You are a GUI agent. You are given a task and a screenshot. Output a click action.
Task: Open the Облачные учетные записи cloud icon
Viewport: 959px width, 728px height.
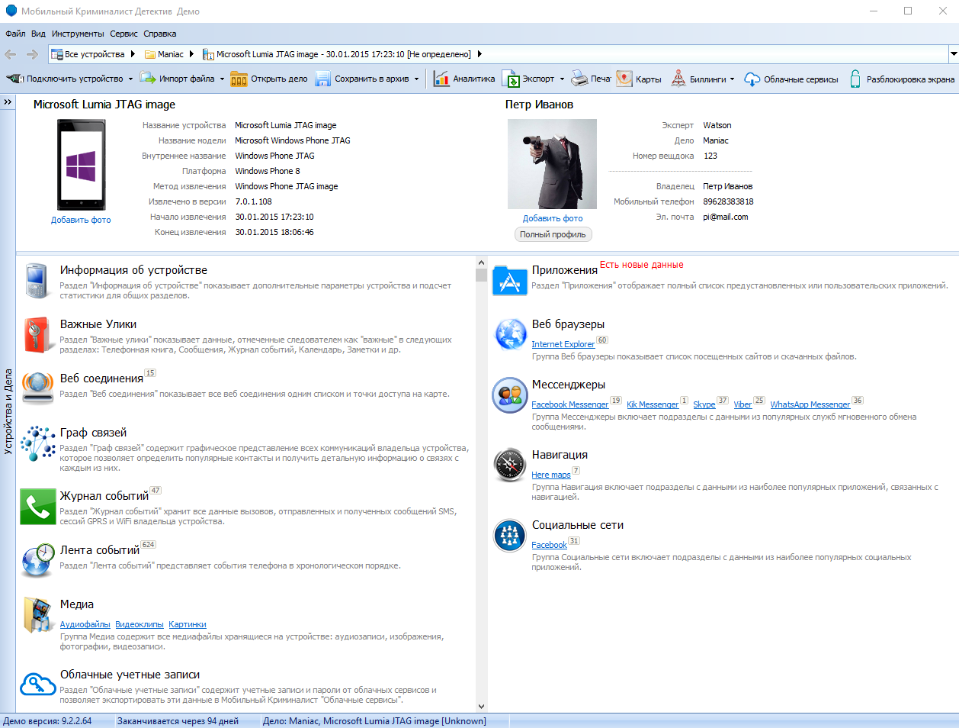[38, 684]
